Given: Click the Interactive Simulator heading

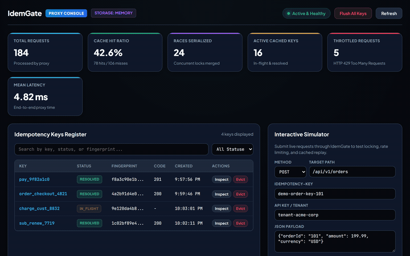Looking at the screenshot, I should (x=302, y=134).
